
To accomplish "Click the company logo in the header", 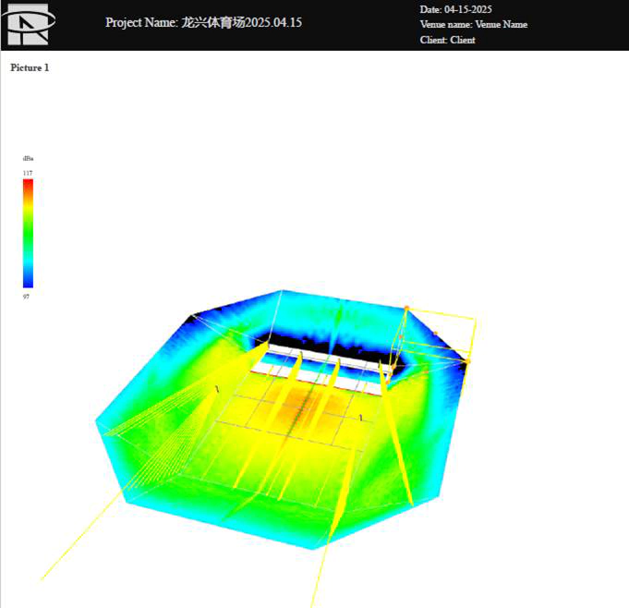I will click(x=30, y=25).
